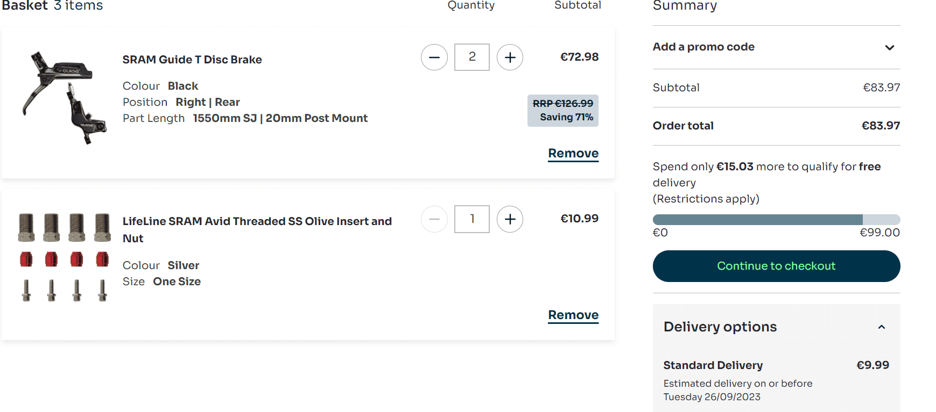This screenshot has height=412, width=936.
Task: Click the free delivery progress bar
Action: pos(776,220)
